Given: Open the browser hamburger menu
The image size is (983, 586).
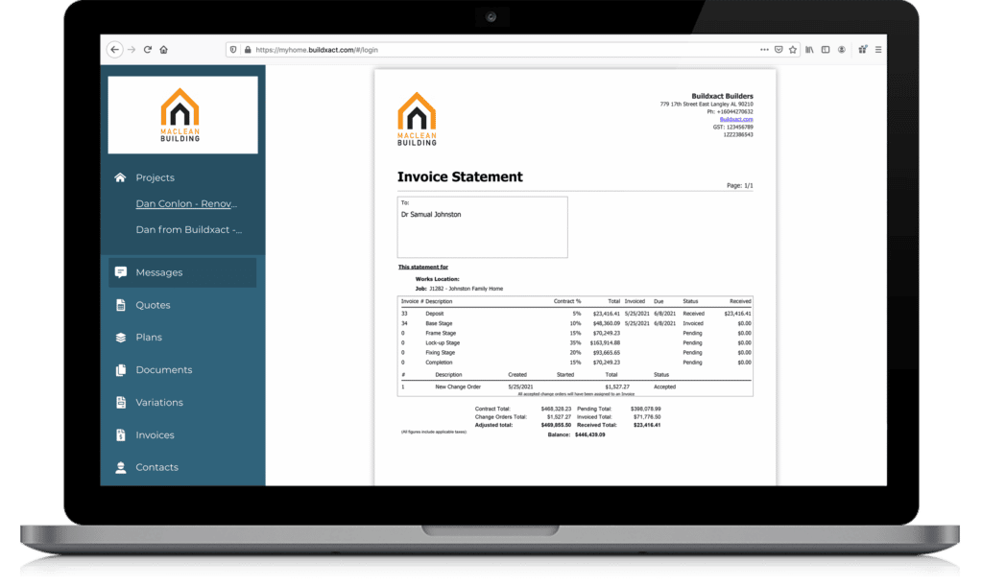Looking at the screenshot, I should 878,49.
